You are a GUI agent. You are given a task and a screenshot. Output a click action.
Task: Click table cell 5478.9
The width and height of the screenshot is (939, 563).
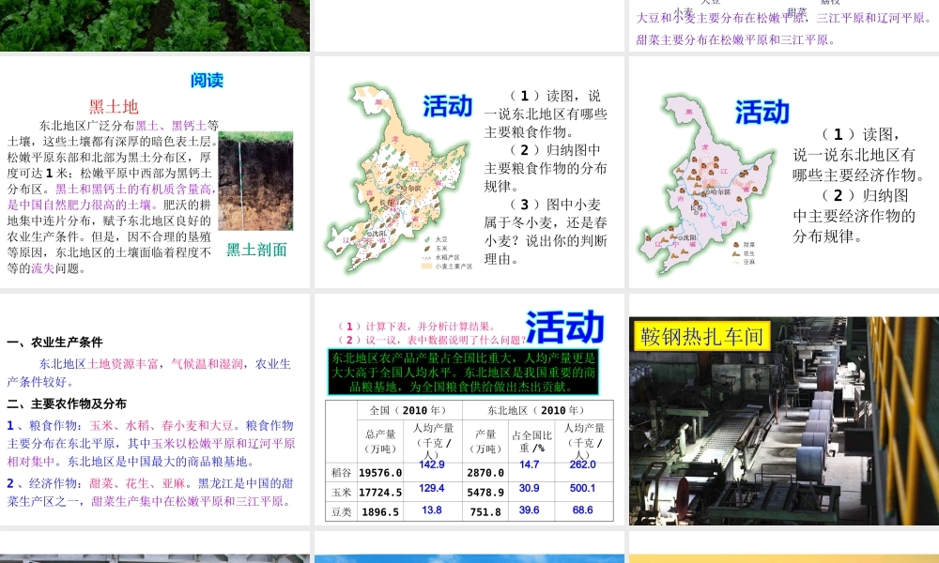[485, 493]
